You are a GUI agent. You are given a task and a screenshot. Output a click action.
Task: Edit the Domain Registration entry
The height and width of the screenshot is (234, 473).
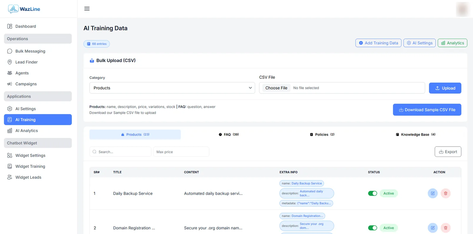[432, 228]
